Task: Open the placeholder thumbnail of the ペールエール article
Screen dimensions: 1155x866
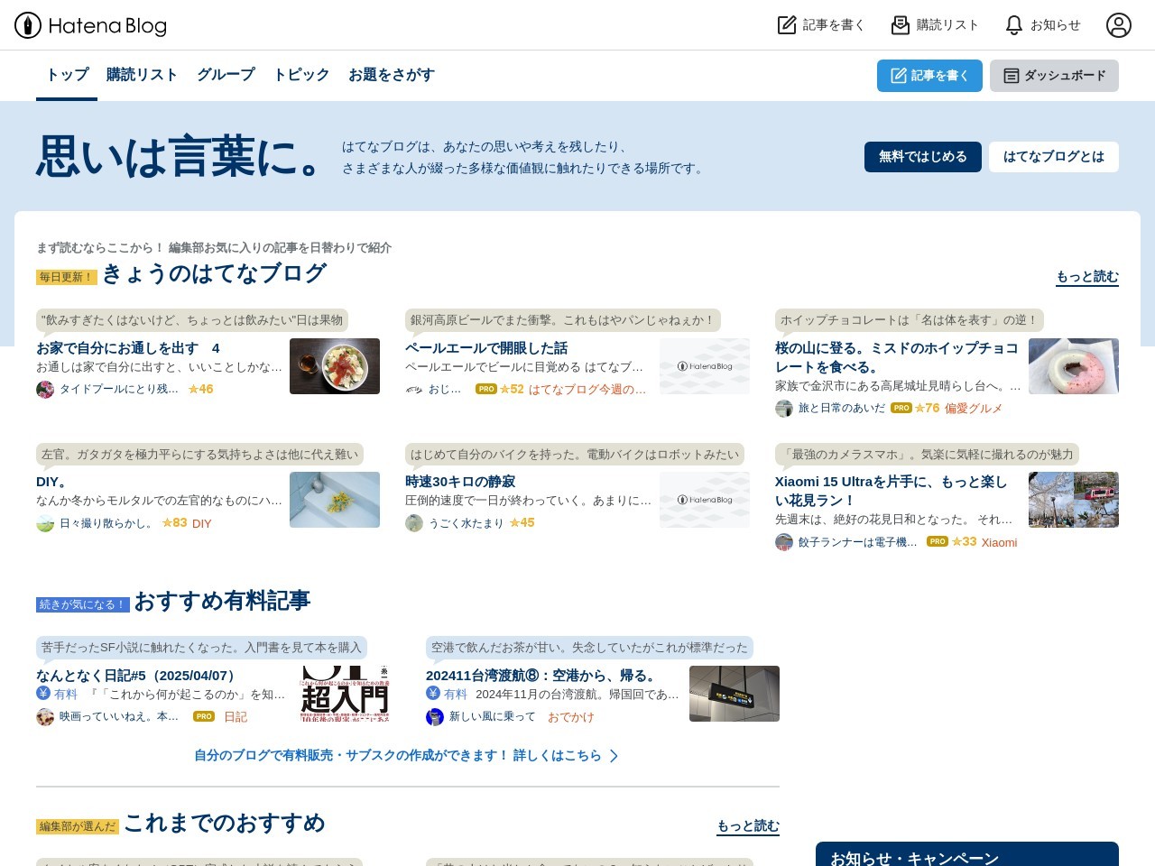Action: [x=705, y=366]
